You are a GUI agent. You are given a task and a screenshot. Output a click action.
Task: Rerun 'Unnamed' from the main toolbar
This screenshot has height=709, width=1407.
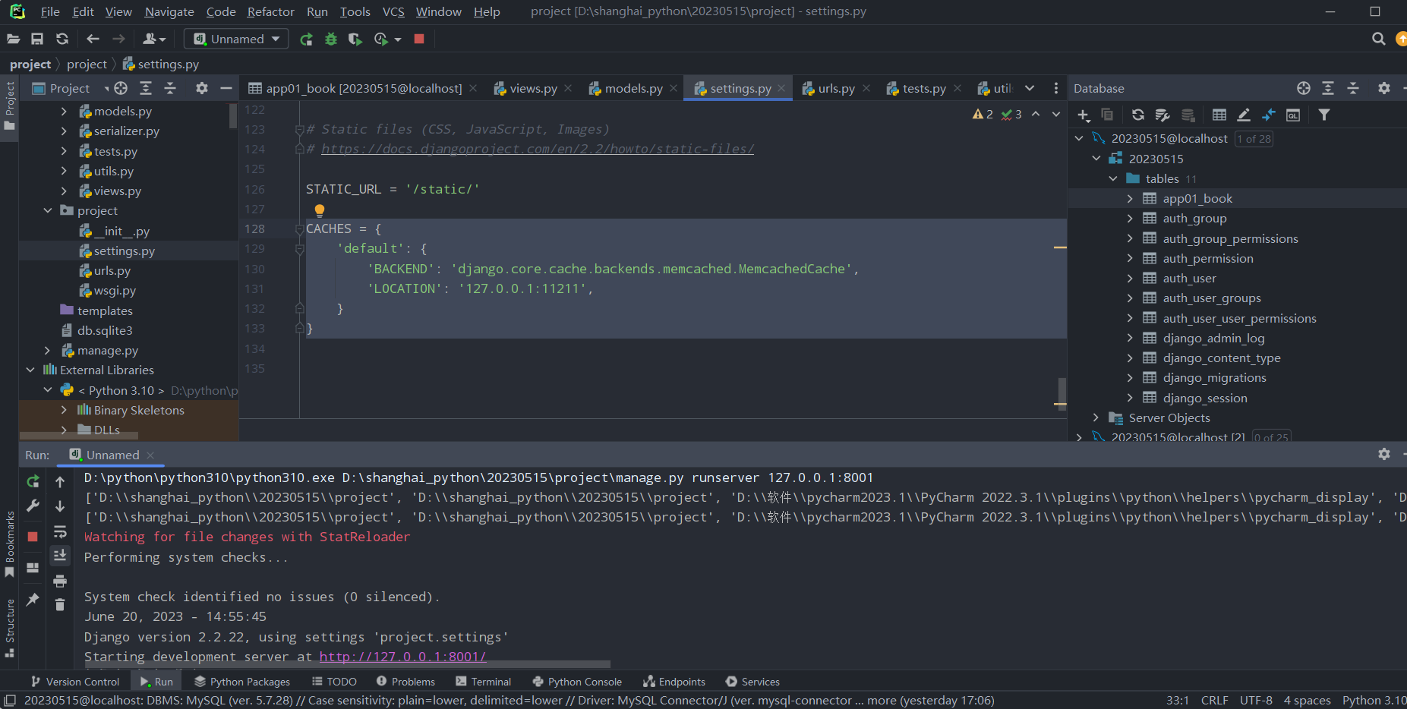point(306,39)
